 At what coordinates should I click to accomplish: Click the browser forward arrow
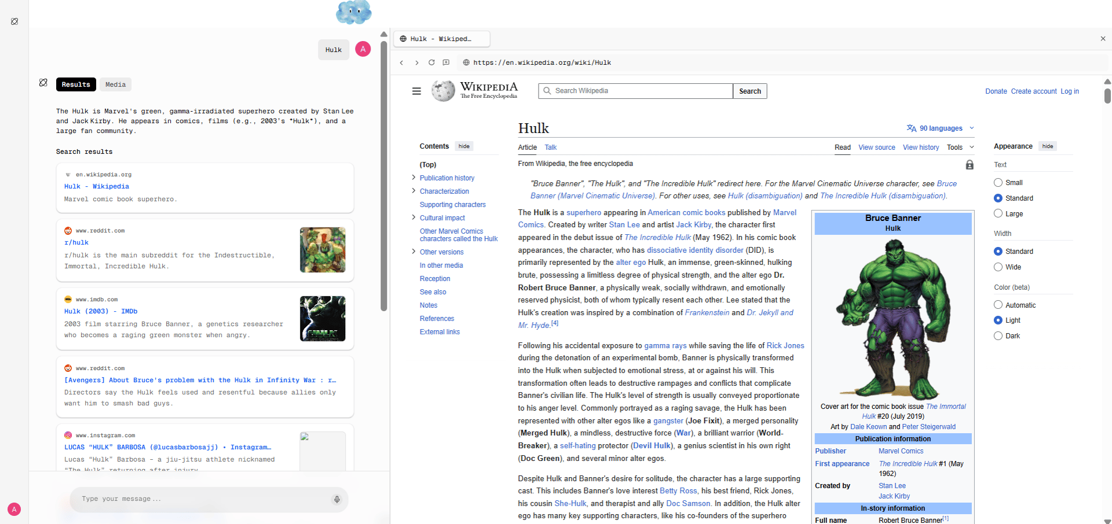tap(416, 62)
